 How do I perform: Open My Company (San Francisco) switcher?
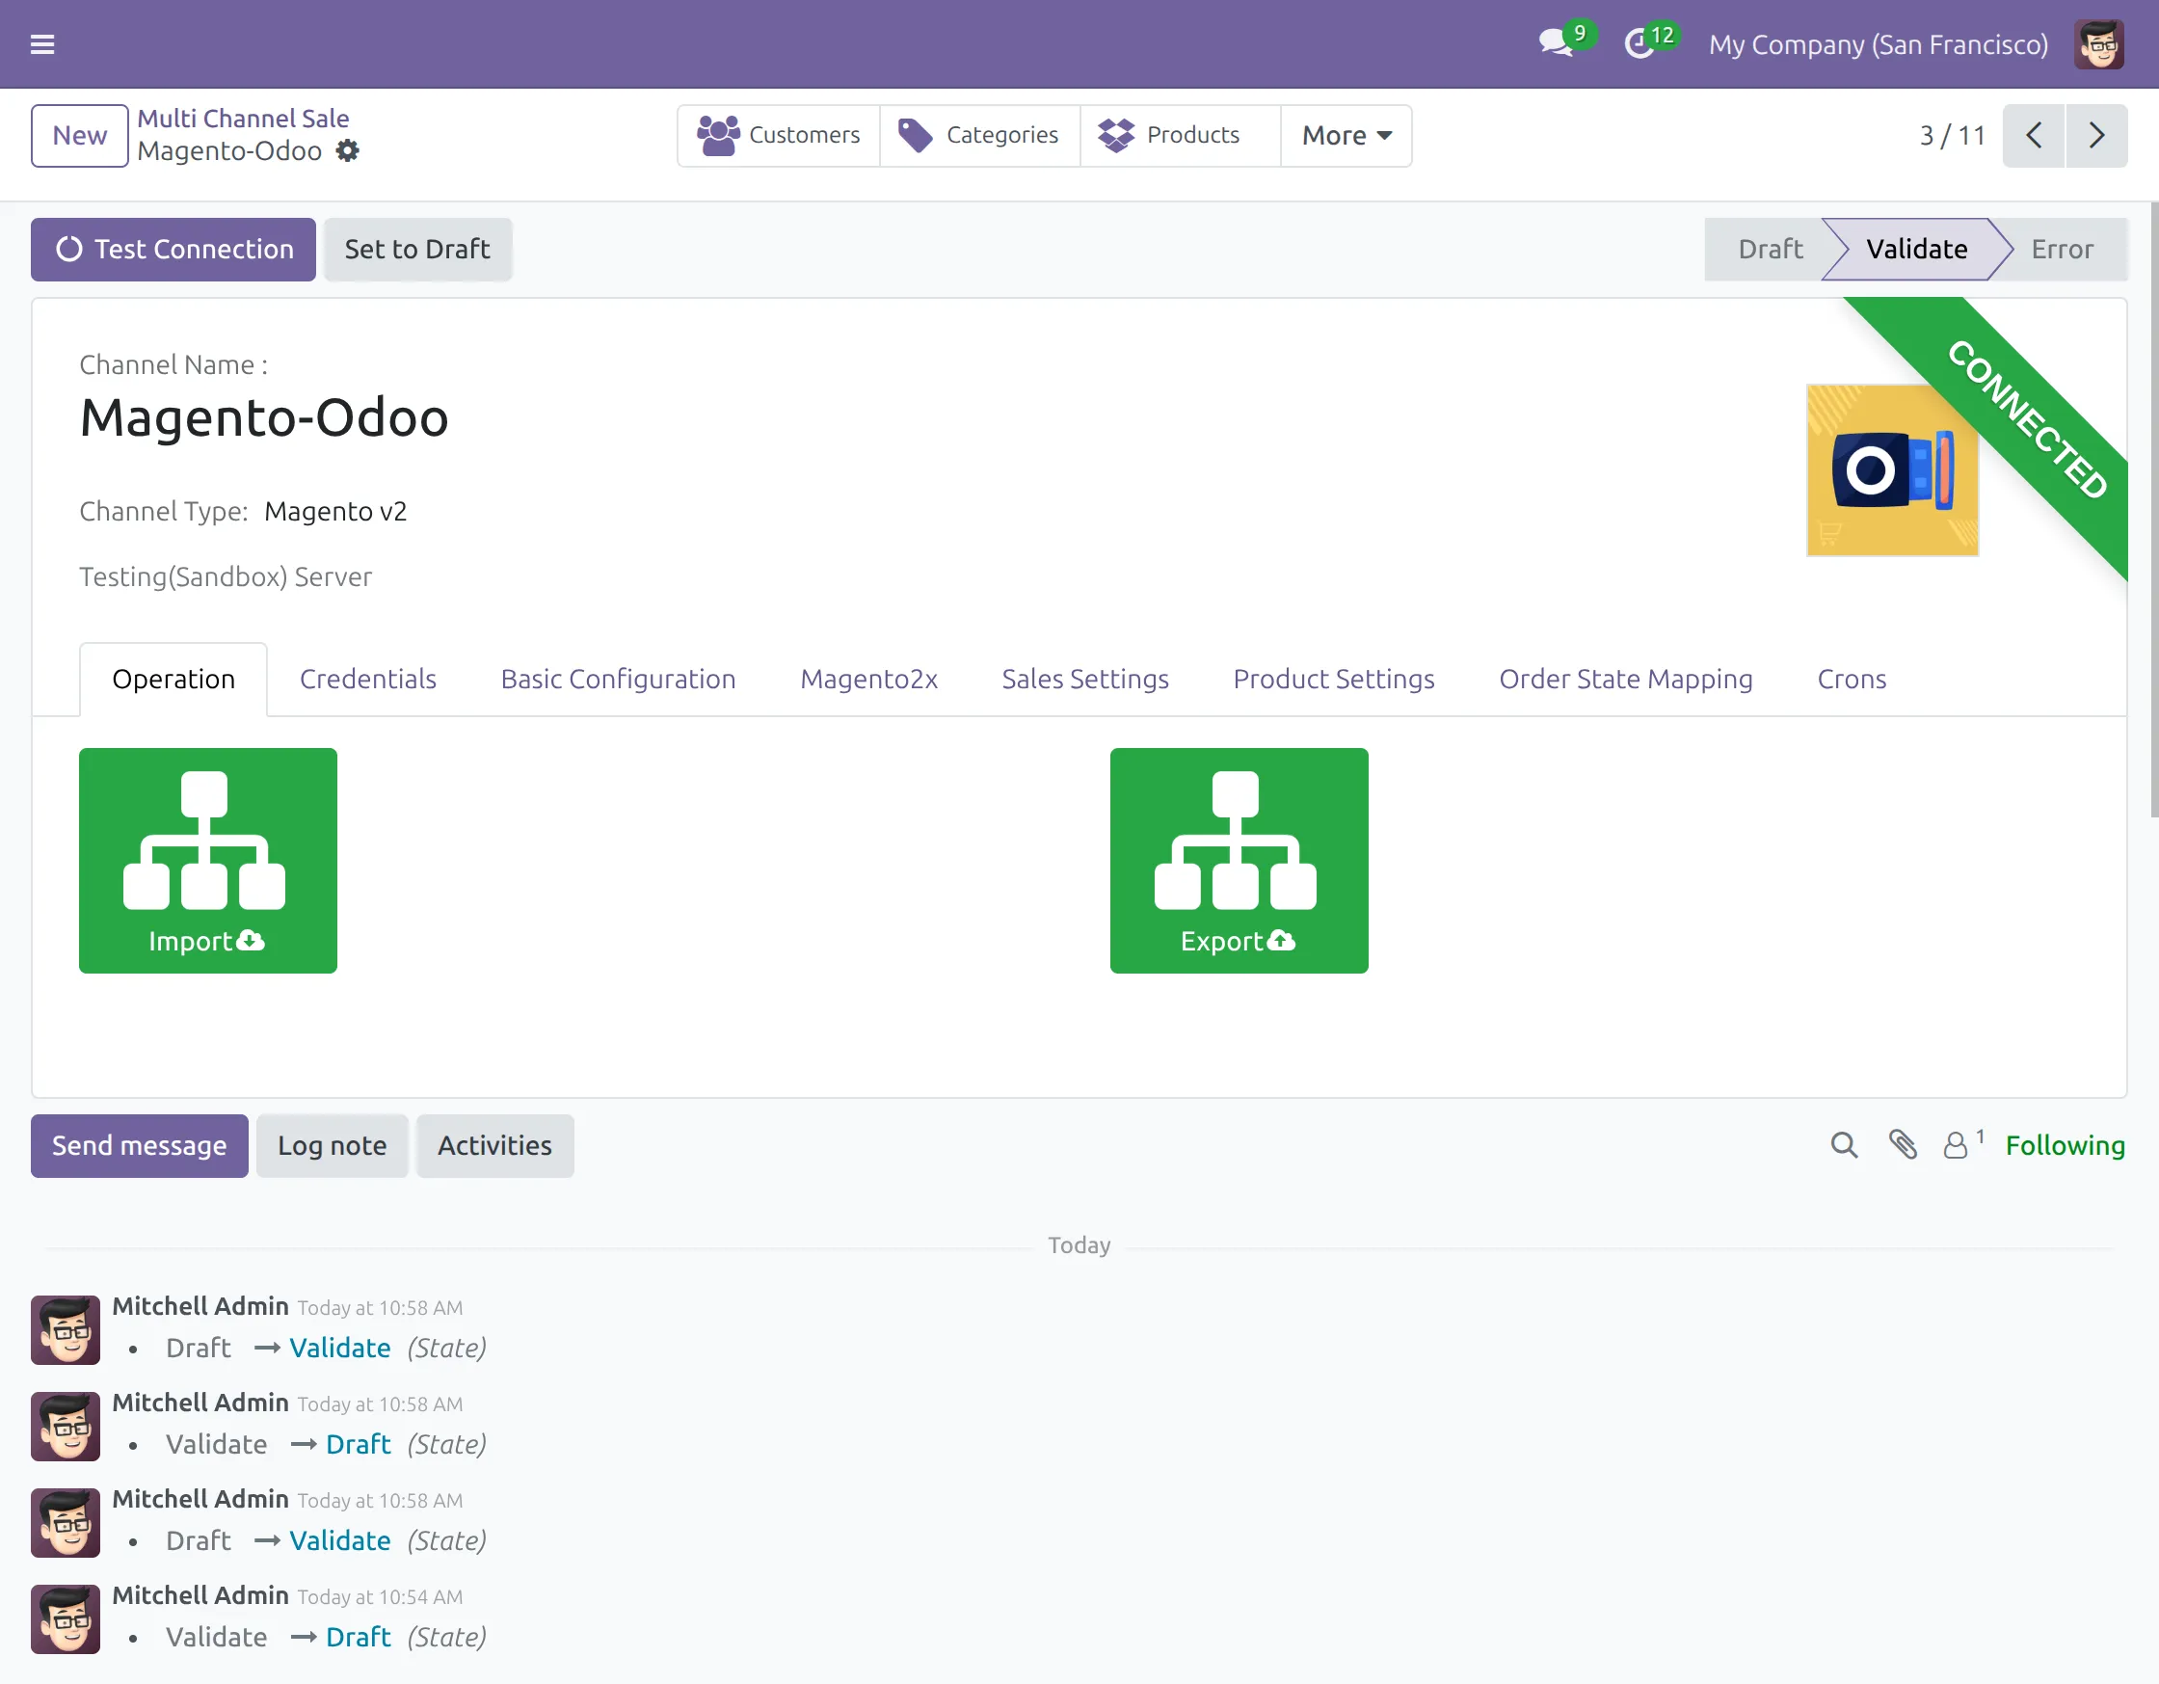1878,44
